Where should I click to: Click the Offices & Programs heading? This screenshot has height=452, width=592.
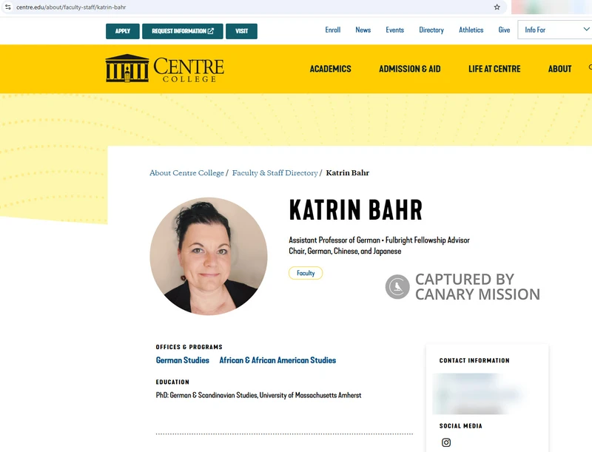click(189, 347)
